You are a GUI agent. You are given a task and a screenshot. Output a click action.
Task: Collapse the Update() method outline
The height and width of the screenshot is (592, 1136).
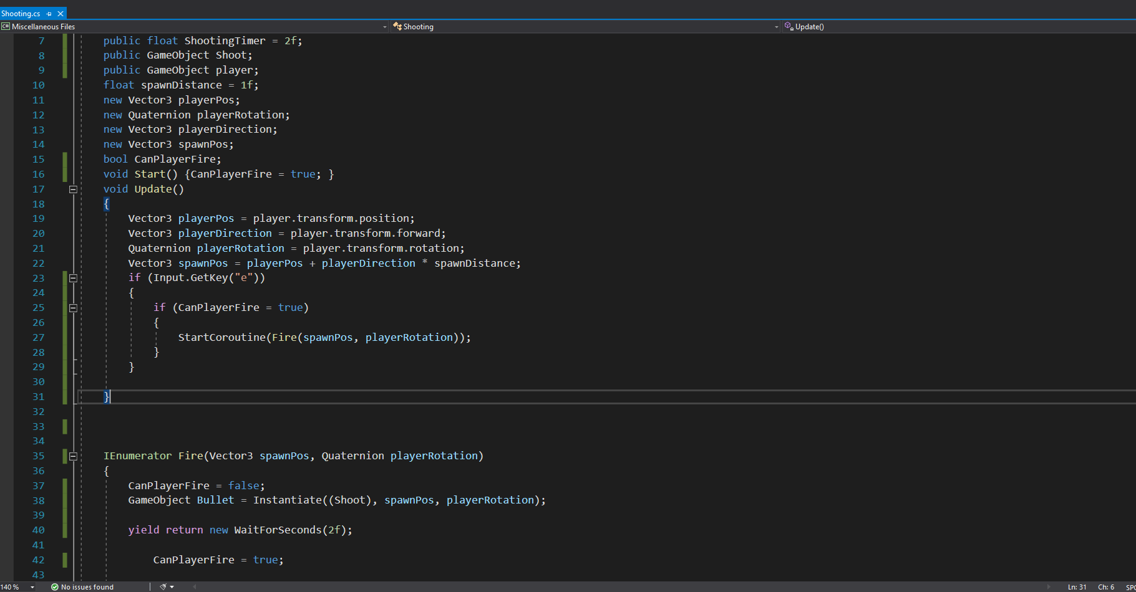(73, 189)
